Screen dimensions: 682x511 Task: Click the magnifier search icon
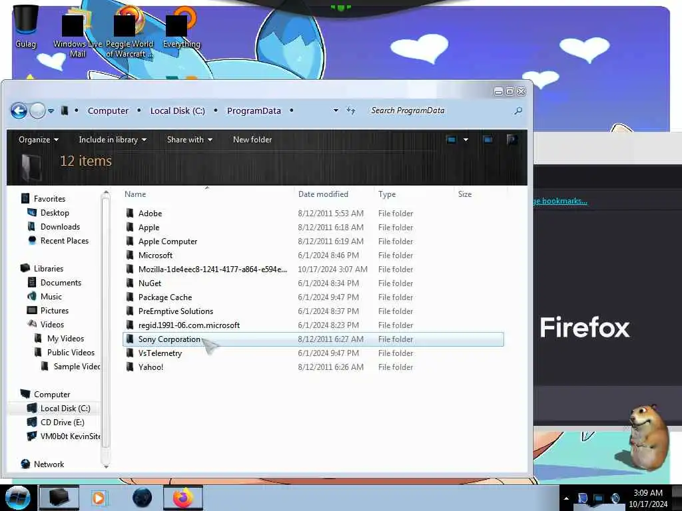point(518,111)
